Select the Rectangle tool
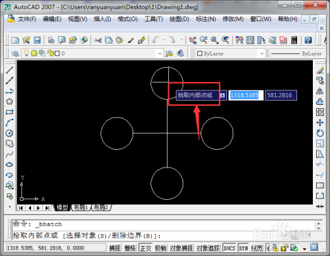 click(9, 112)
